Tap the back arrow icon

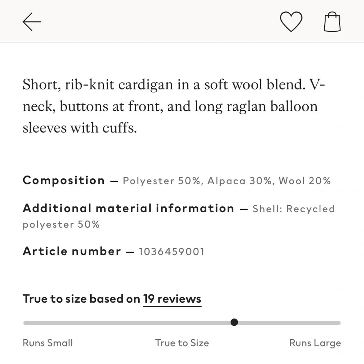(32, 22)
